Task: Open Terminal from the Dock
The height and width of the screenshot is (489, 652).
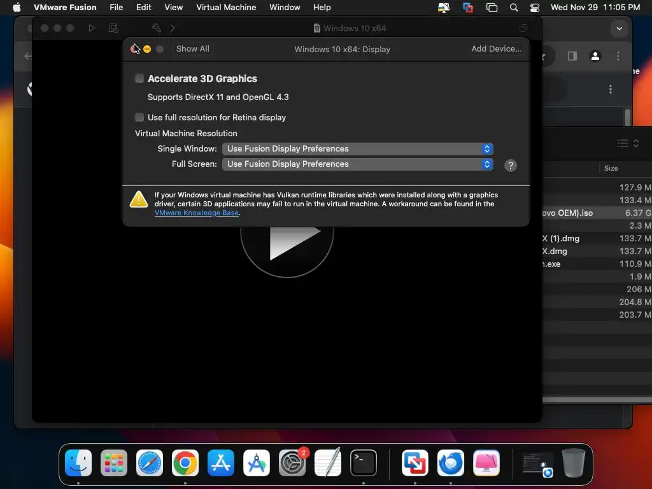Action: point(364,463)
